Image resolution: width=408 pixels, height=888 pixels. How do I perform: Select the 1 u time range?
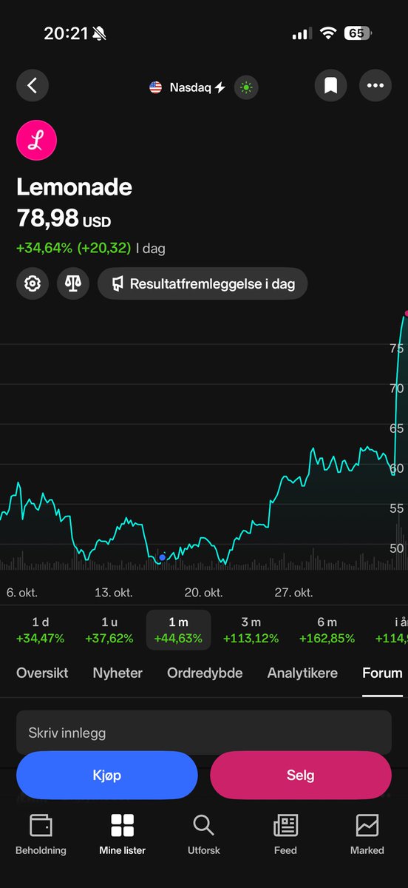(110, 630)
